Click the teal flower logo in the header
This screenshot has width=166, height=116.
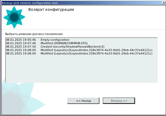pyautogui.click(x=14, y=17)
